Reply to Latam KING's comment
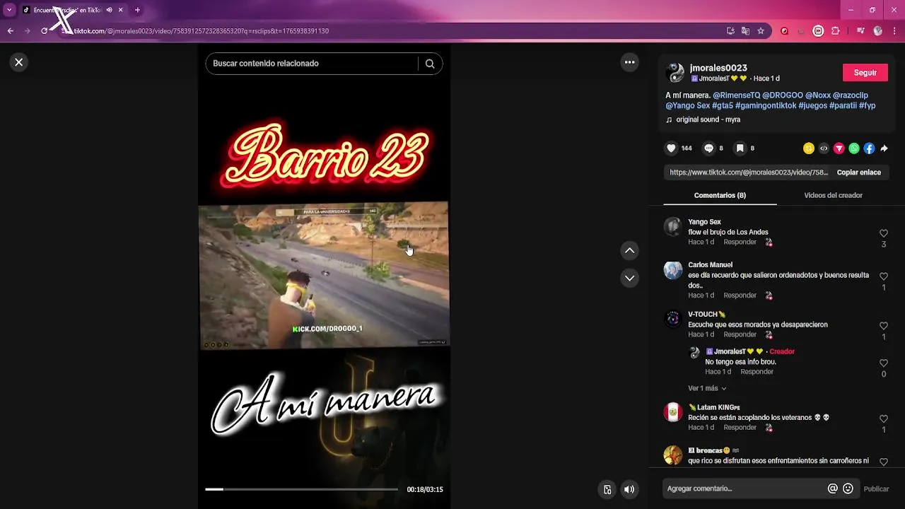905x509 pixels. tap(740, 428)
